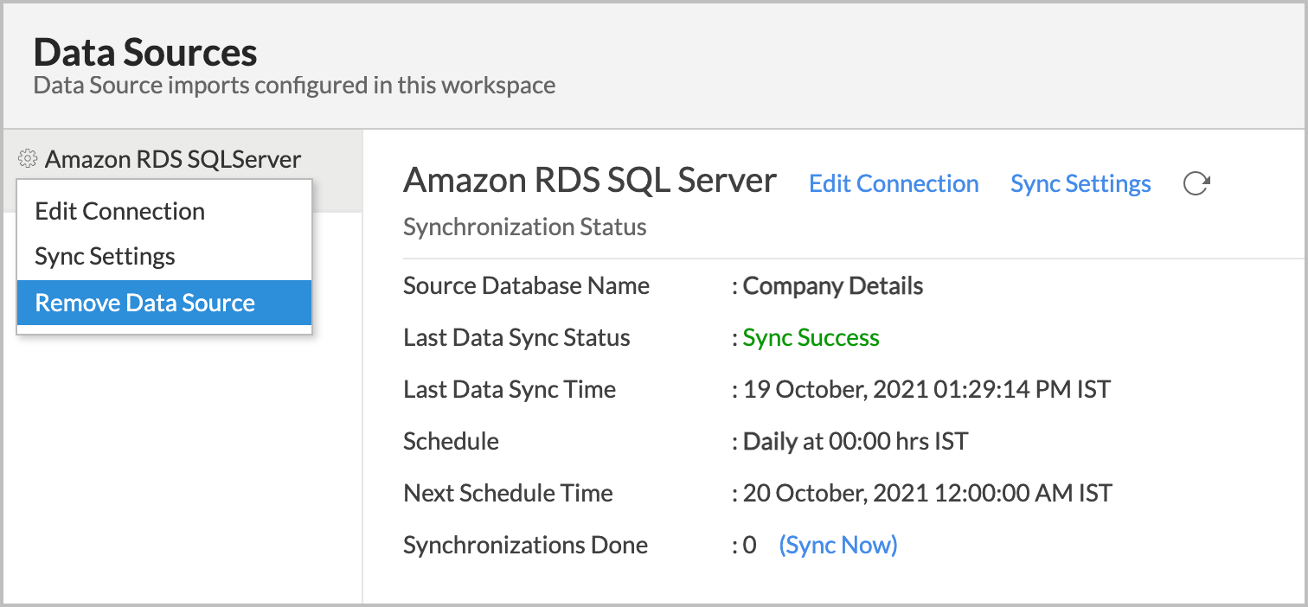
Task: Click the Last Data Sync Status label
Action: click(516, 337)
